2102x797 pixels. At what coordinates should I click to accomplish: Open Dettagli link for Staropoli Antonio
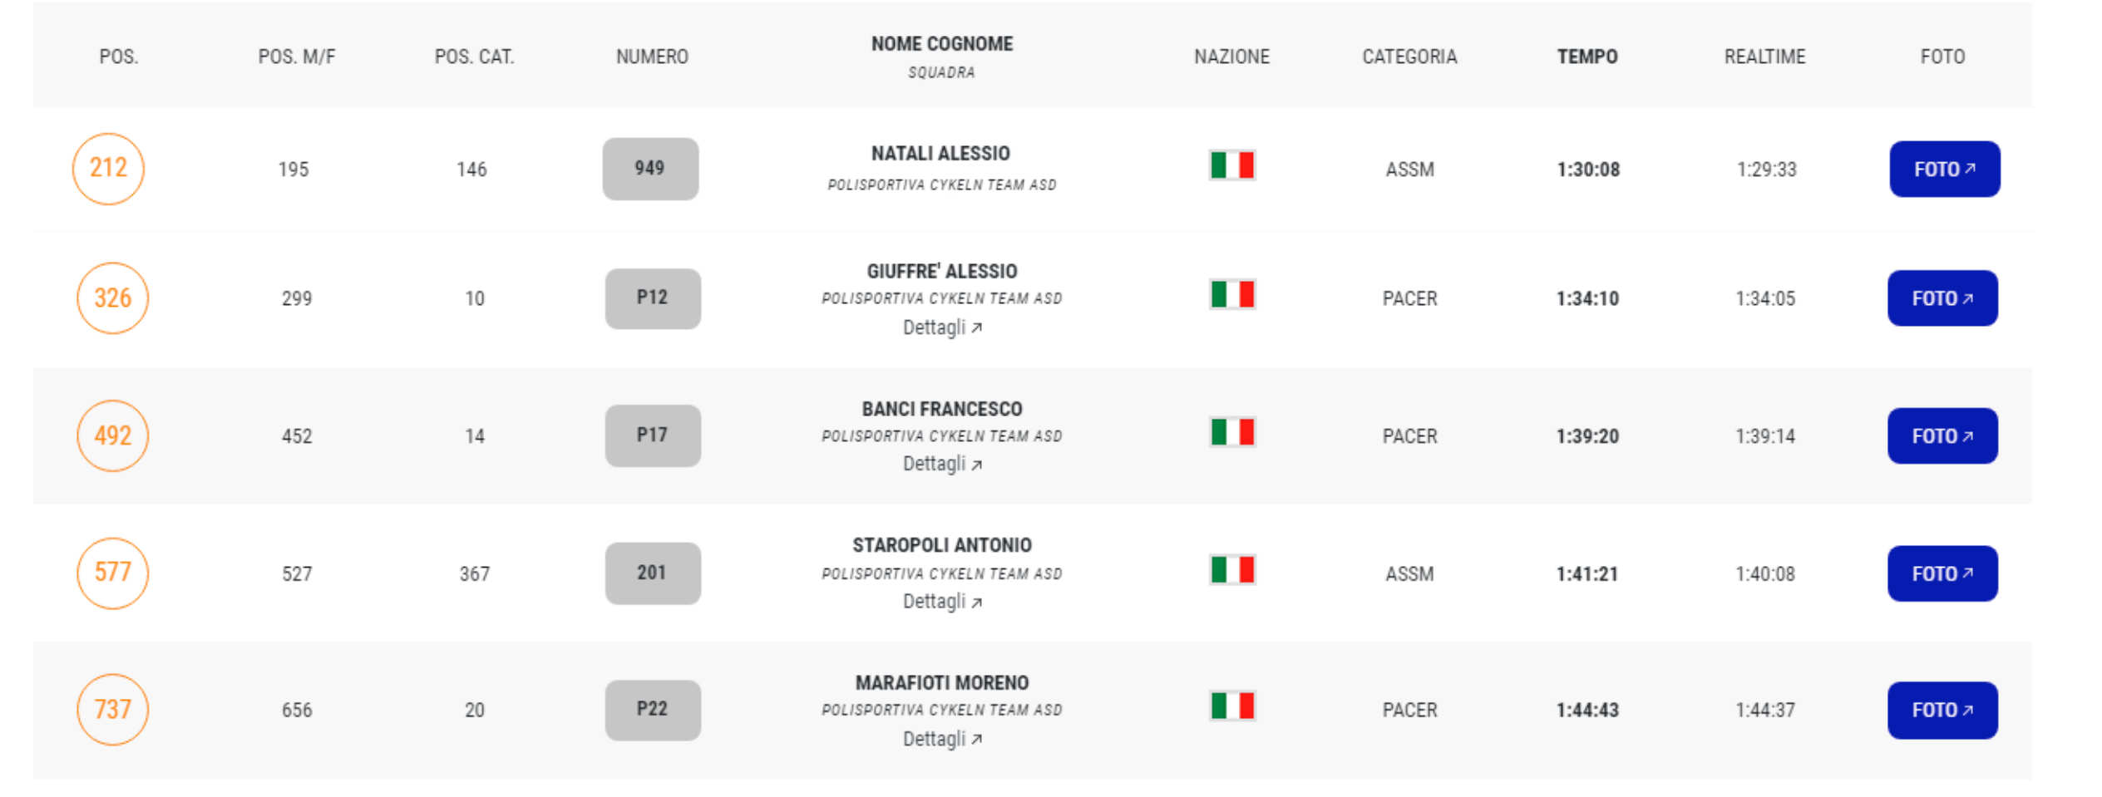coord(942,602)
